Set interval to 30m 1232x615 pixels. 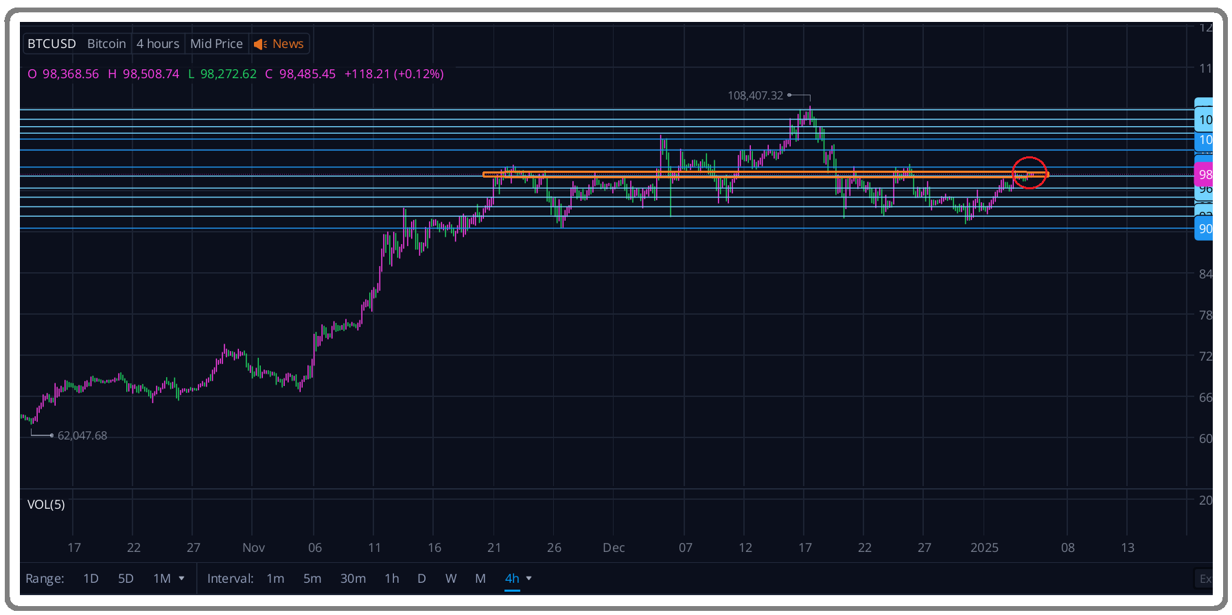pyautogui.click(x=353, y=579)
